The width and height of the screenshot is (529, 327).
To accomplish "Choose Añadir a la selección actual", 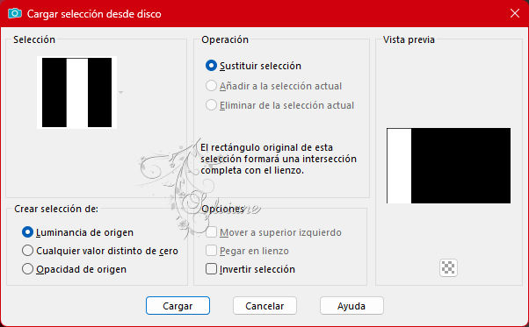I will 273,86.
